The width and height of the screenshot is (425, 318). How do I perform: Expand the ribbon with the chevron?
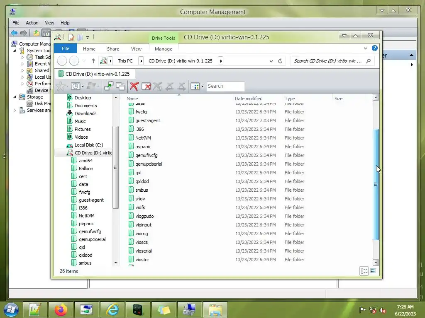(365, 48)
